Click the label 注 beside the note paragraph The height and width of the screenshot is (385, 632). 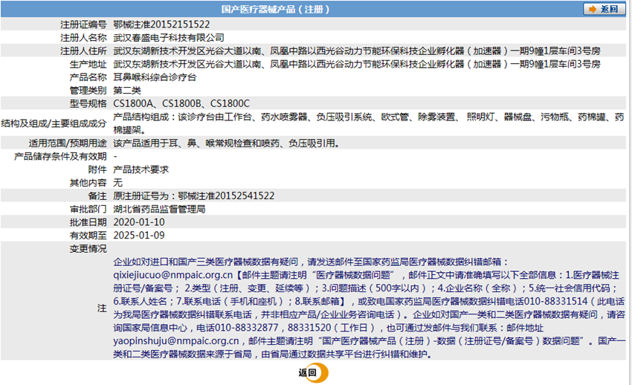click(x=102, y=308)
